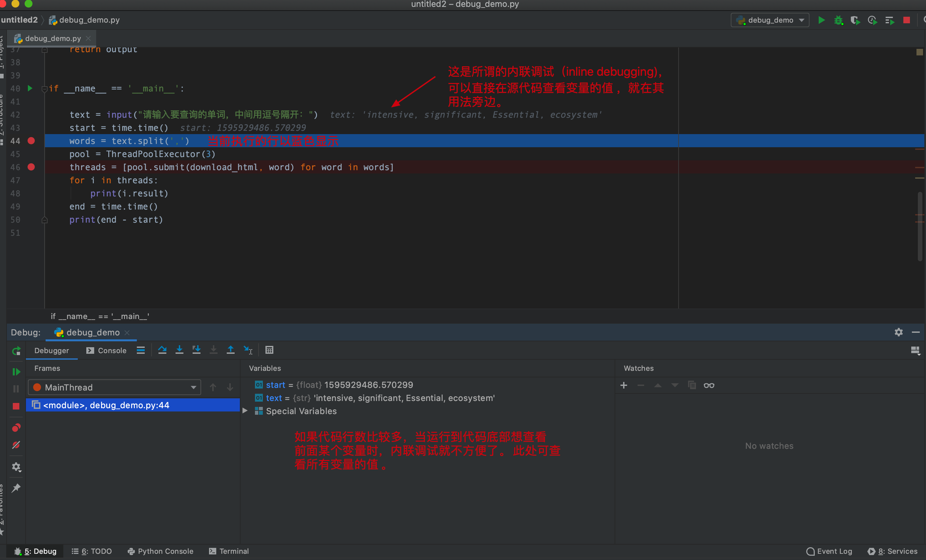
Task: Click yellow inspection indicator at editor top right
Action: click(x=919, y=52)
